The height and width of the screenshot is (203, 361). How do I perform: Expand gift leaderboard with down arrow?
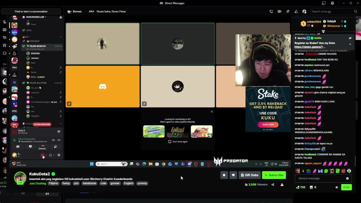(x=323, y=32)
